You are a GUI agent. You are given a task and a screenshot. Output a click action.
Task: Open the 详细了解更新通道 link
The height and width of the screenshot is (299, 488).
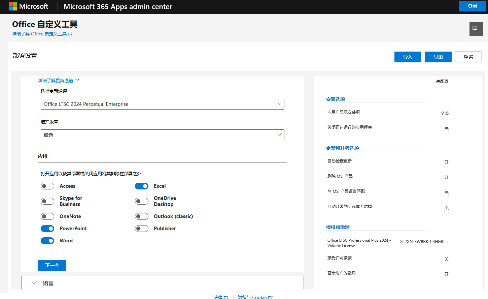coord(56,81)
